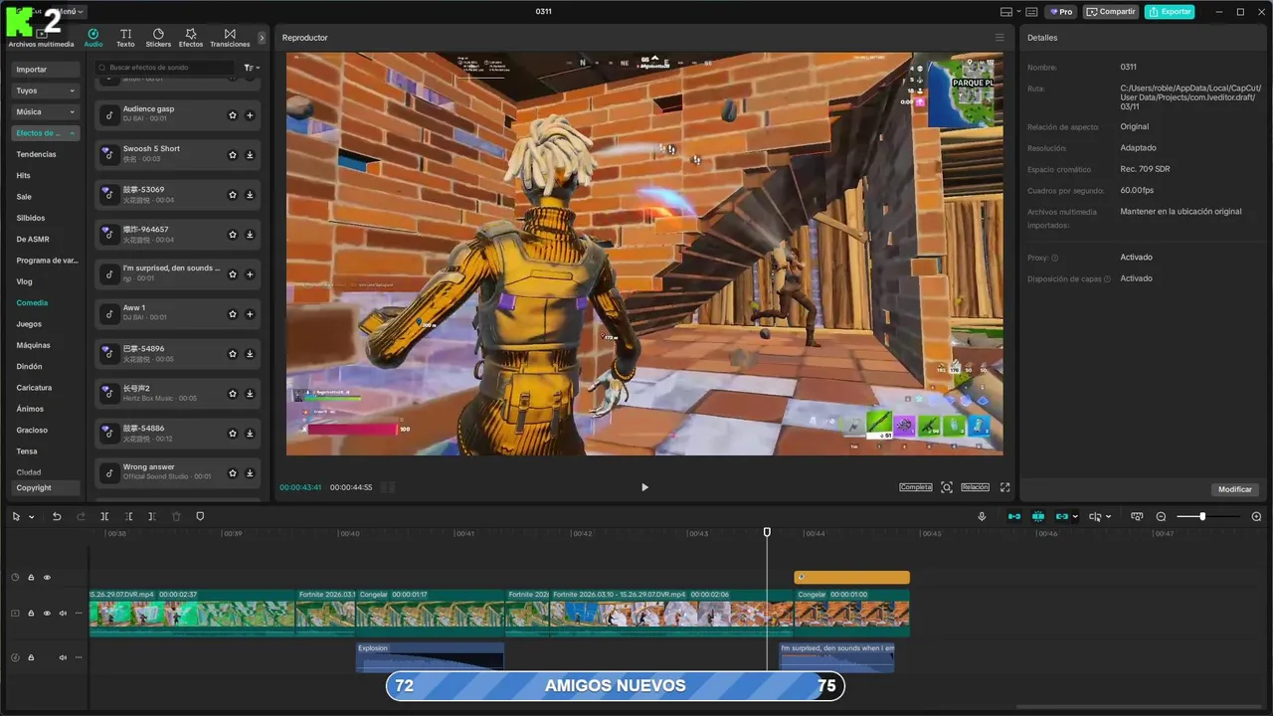
Task: Open the Stickers tab
Action: pos(158,38)
